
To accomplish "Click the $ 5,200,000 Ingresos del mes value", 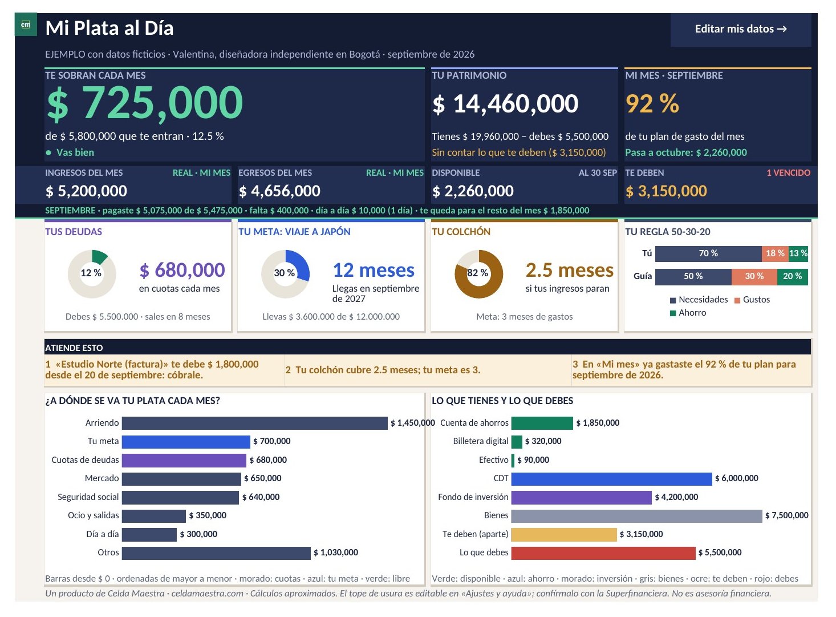I will pyautogui.click(x=86, y=191).
